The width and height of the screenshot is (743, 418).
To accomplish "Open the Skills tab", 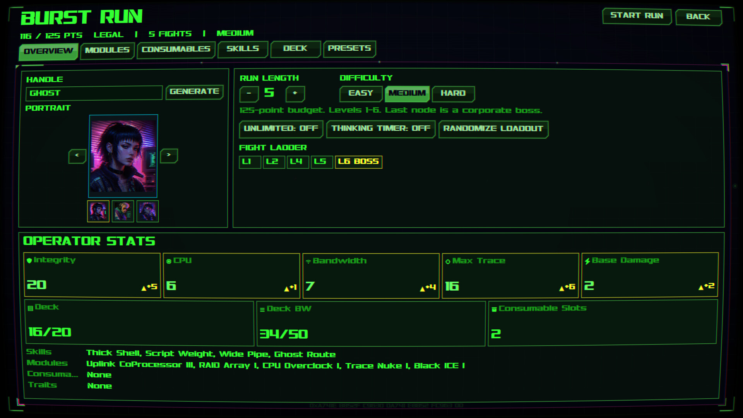I will click(x=243, y=49).
